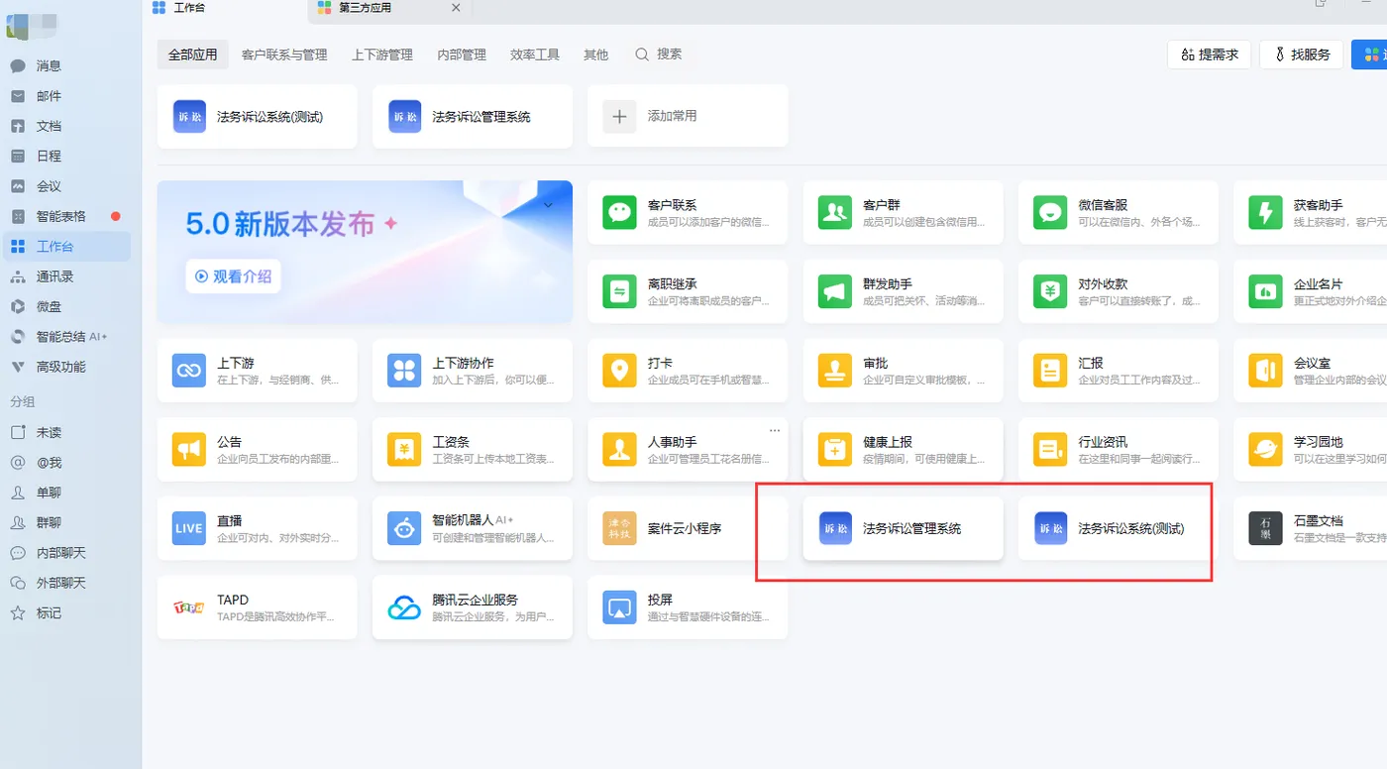Open 法务诉讼系统(测试) in the app grid
This screenshot has width=1387, height=769.
coord(1119,528)
